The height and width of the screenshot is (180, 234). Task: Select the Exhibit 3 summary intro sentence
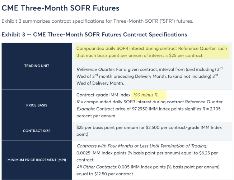97,21
